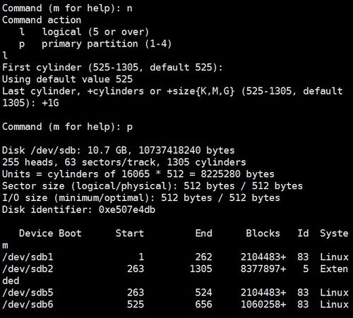Screen dimensions: 353x318
Task: Click the 'Blocks' column header
Action: pyautogui.click(x=263, y=233)
